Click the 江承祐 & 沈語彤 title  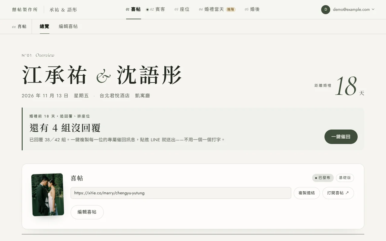click(102, 75)
